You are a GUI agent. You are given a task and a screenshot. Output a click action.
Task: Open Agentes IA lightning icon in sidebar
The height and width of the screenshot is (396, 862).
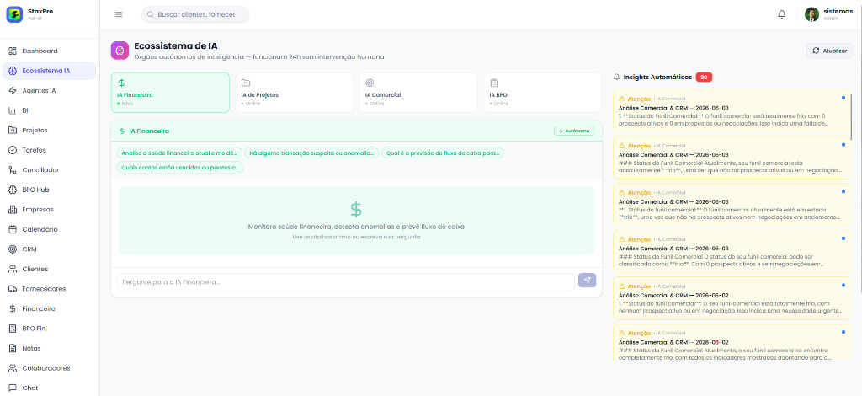click(13, 91)
